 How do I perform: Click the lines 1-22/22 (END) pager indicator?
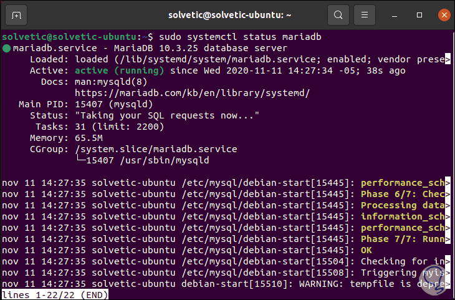55,295
